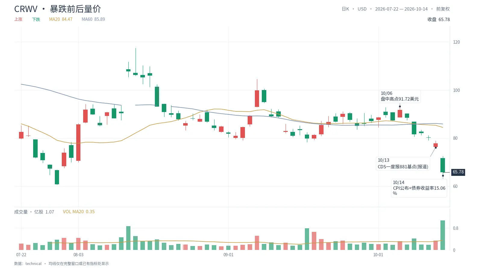Click the CRWV chart title
The height and width of the screenshot is (268, 482).
coord(26,9)
